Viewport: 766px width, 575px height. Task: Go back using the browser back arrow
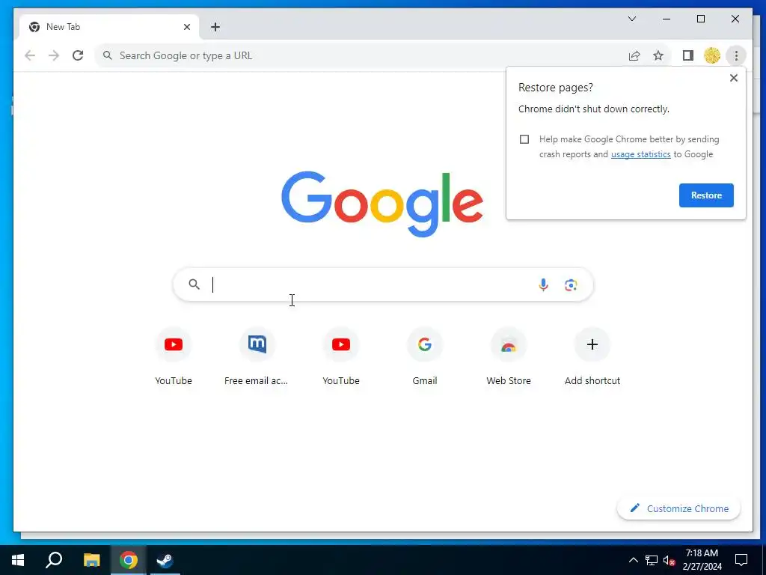pyautogui.click(x=30, y=55)
